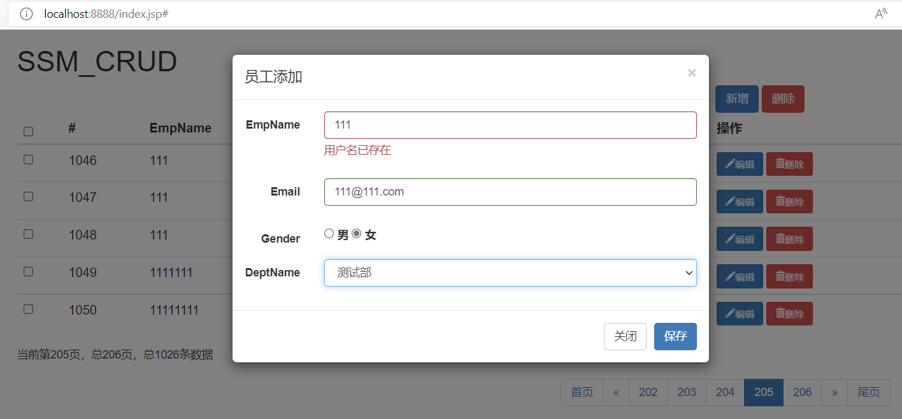
Task: Check the checkbox for row 1046
Action: click(x=28, y=159)
